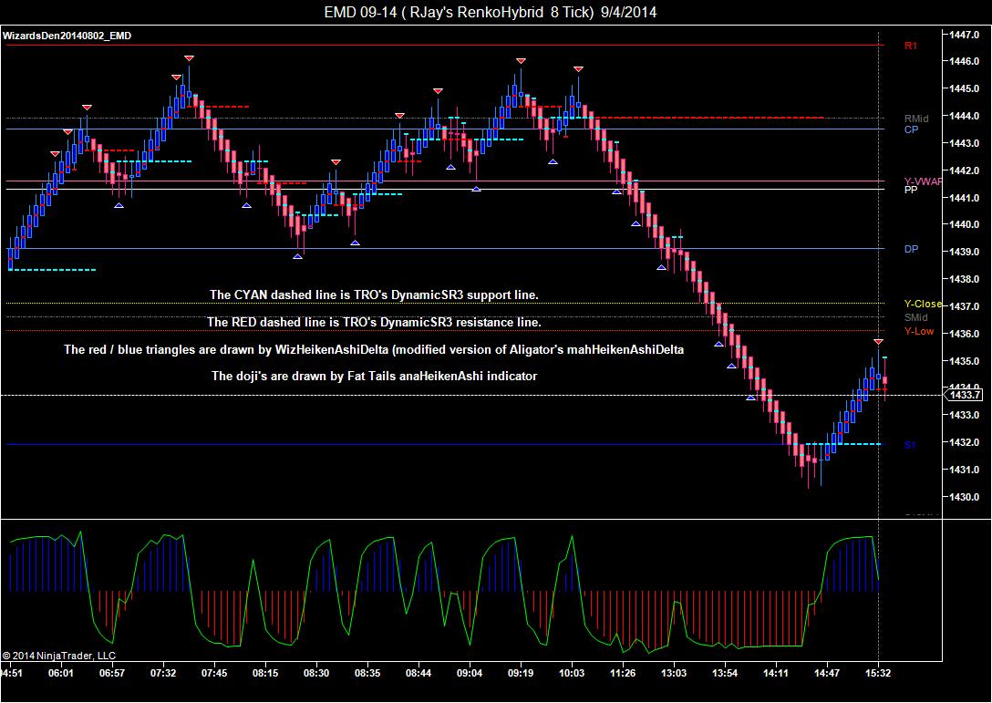The image size is (992, 703).
Task: Click the NinjaTrader copyright notice
Action: [x=59, y=656]
